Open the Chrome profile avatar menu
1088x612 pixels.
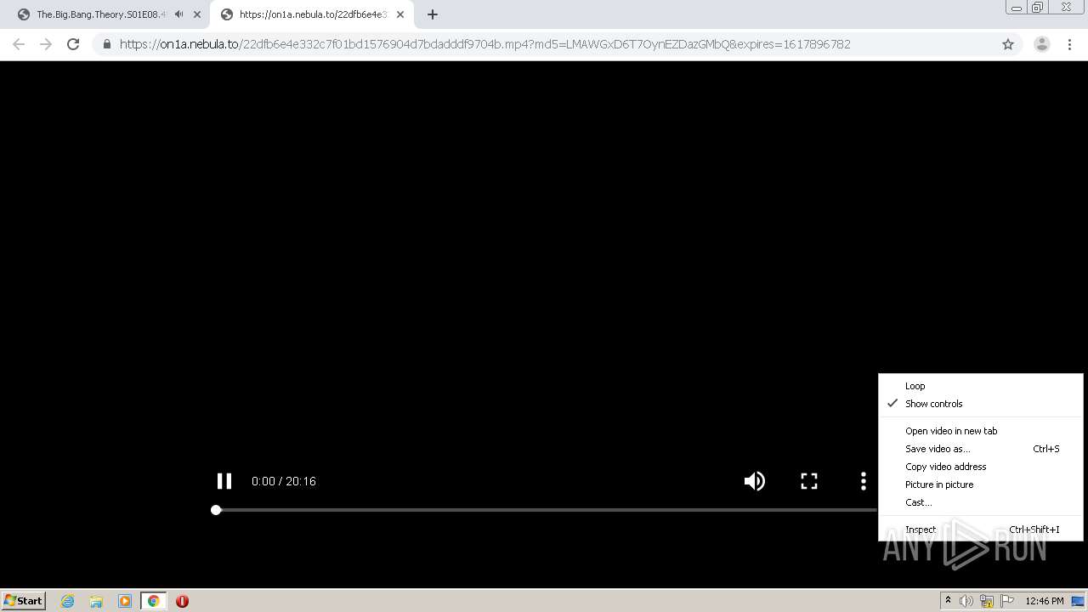[x=1041, y=44]
